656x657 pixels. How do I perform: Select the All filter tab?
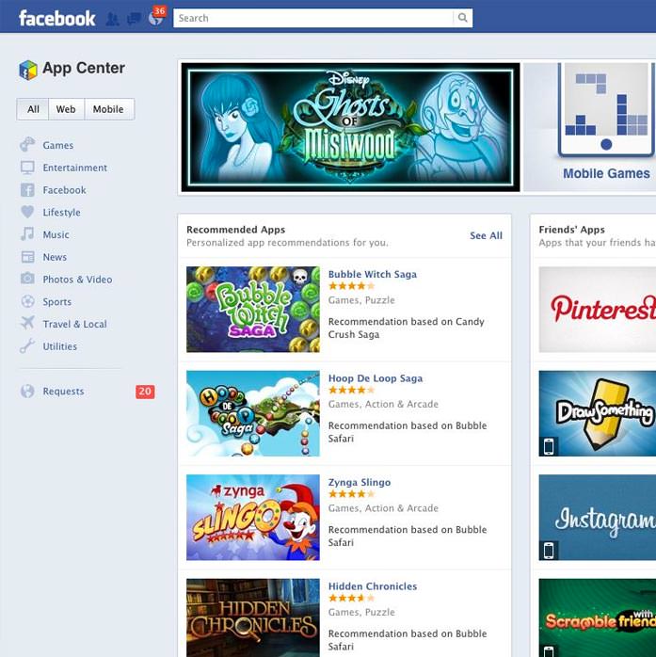coord(33,109)
